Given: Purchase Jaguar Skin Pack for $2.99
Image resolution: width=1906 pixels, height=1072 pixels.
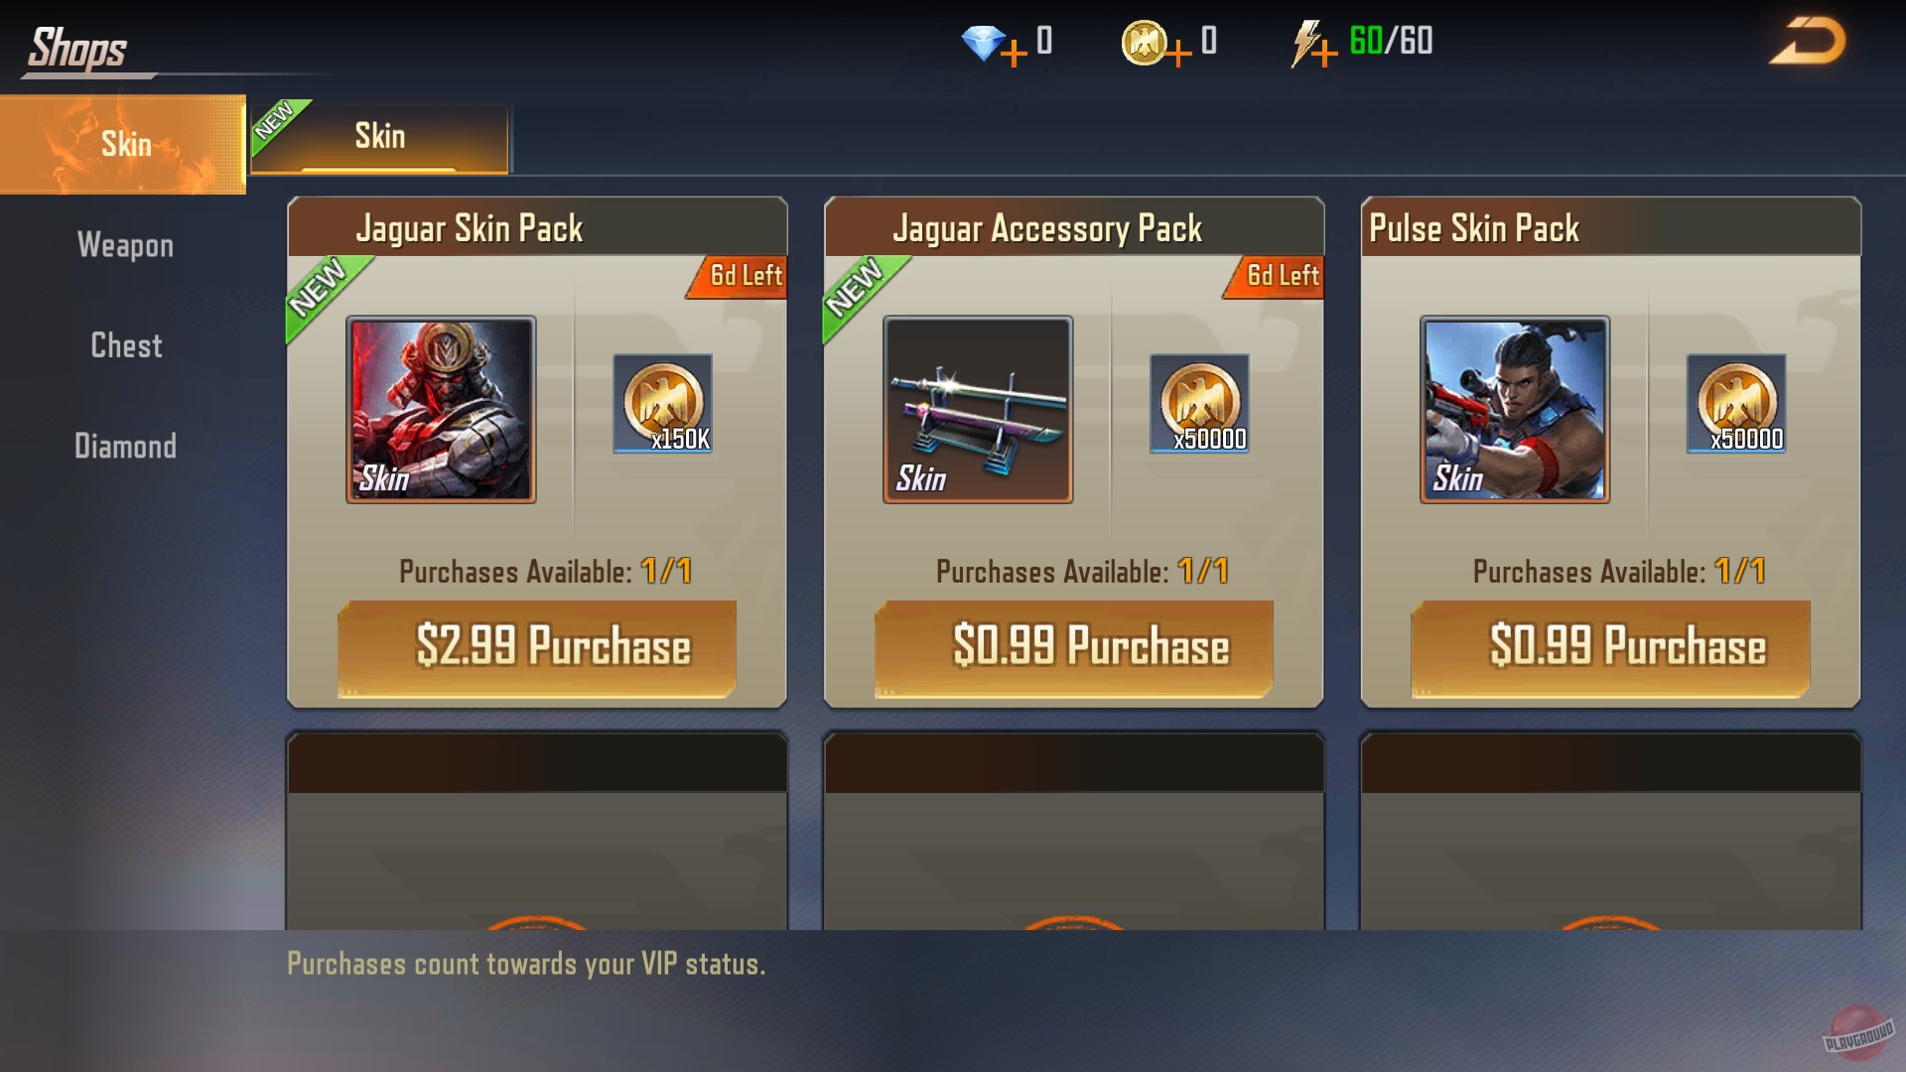Looking at the screenshot, I should [537, 648].
